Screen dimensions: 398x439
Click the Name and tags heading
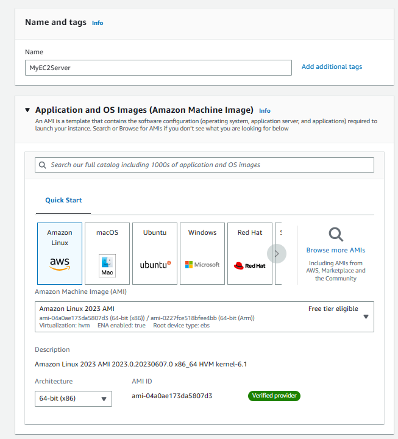coord(55,22)
